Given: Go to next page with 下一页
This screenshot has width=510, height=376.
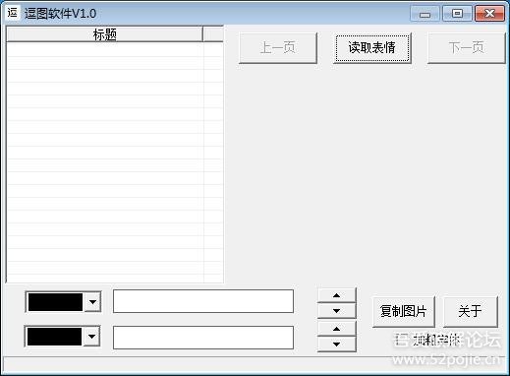Looking at the screenshot, I should [x=467, y=48].
